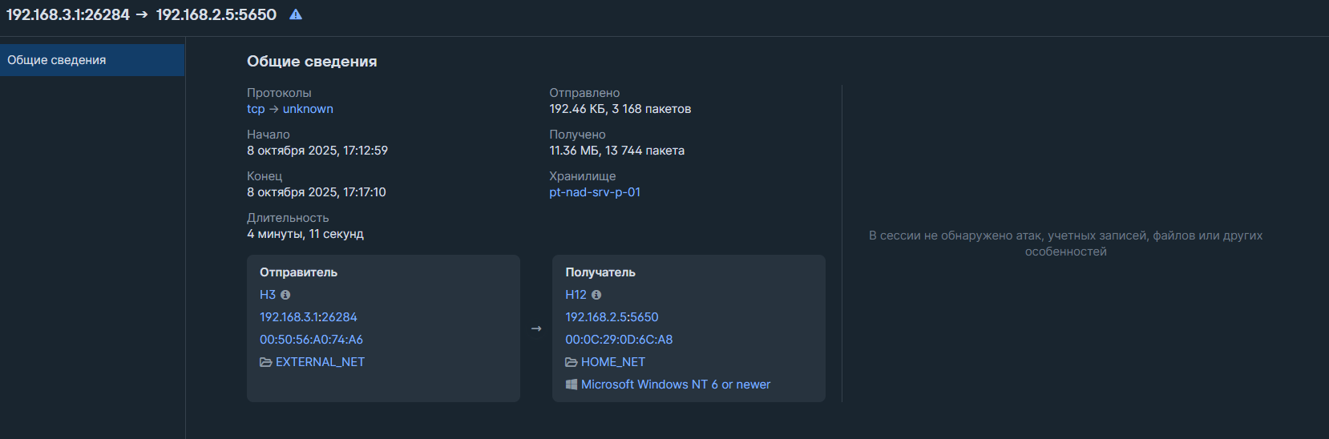
Task: Click Microsoft Windows NT 6 or newer link
Action: tap(676, 385)
